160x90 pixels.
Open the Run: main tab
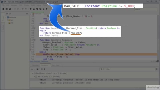pos(55,65)
